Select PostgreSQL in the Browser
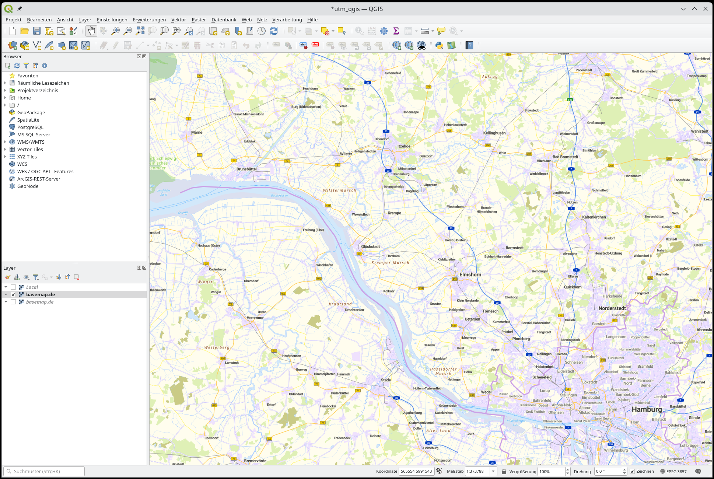Image resolution: width=714 pixels, height=479 pixels. click(x=30, y=127)
